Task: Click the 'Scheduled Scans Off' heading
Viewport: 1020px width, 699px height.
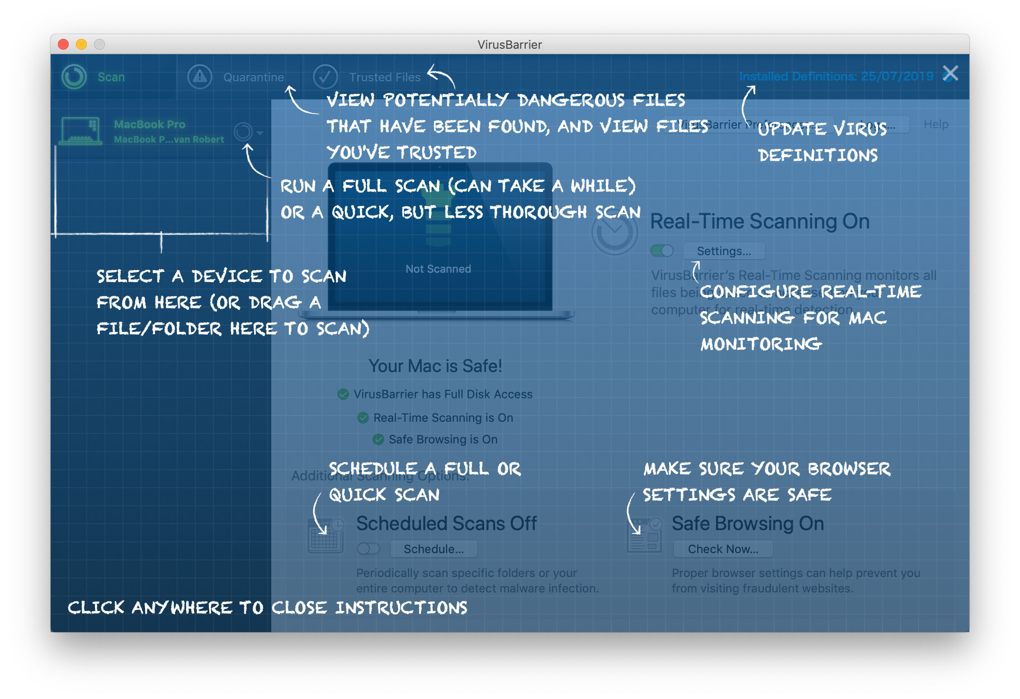Action: tap(447, 524)
